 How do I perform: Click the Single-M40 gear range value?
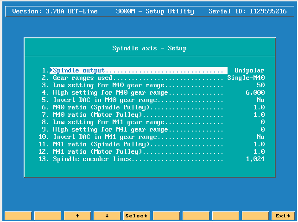(246, 78)
